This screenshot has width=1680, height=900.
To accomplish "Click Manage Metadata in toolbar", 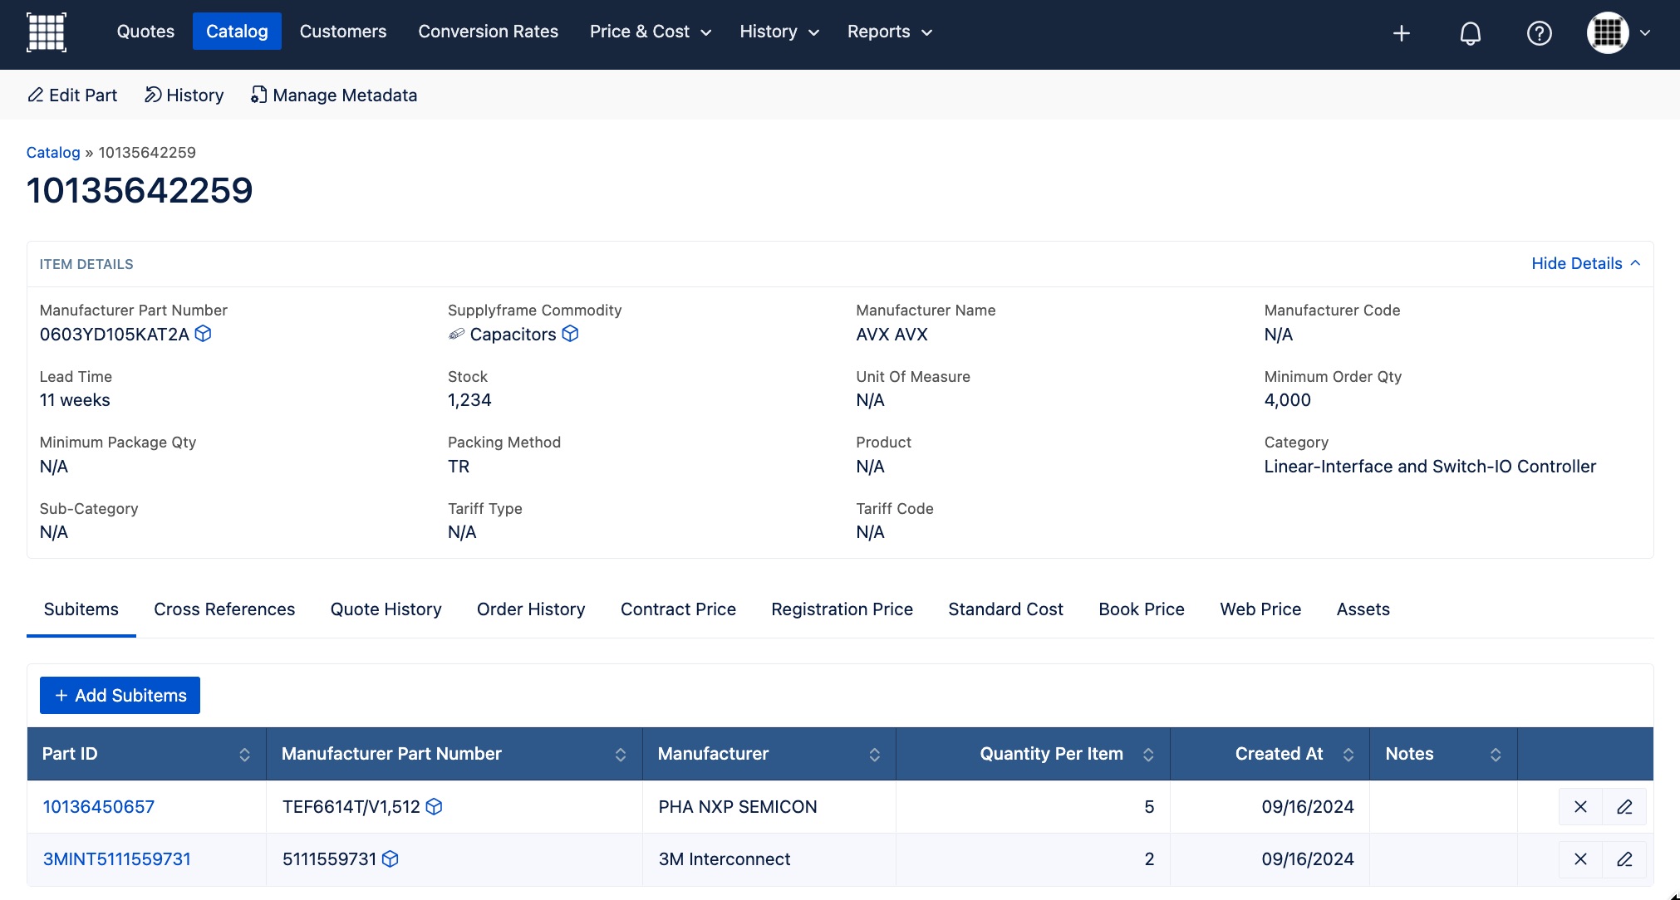I will click(334, 95).
